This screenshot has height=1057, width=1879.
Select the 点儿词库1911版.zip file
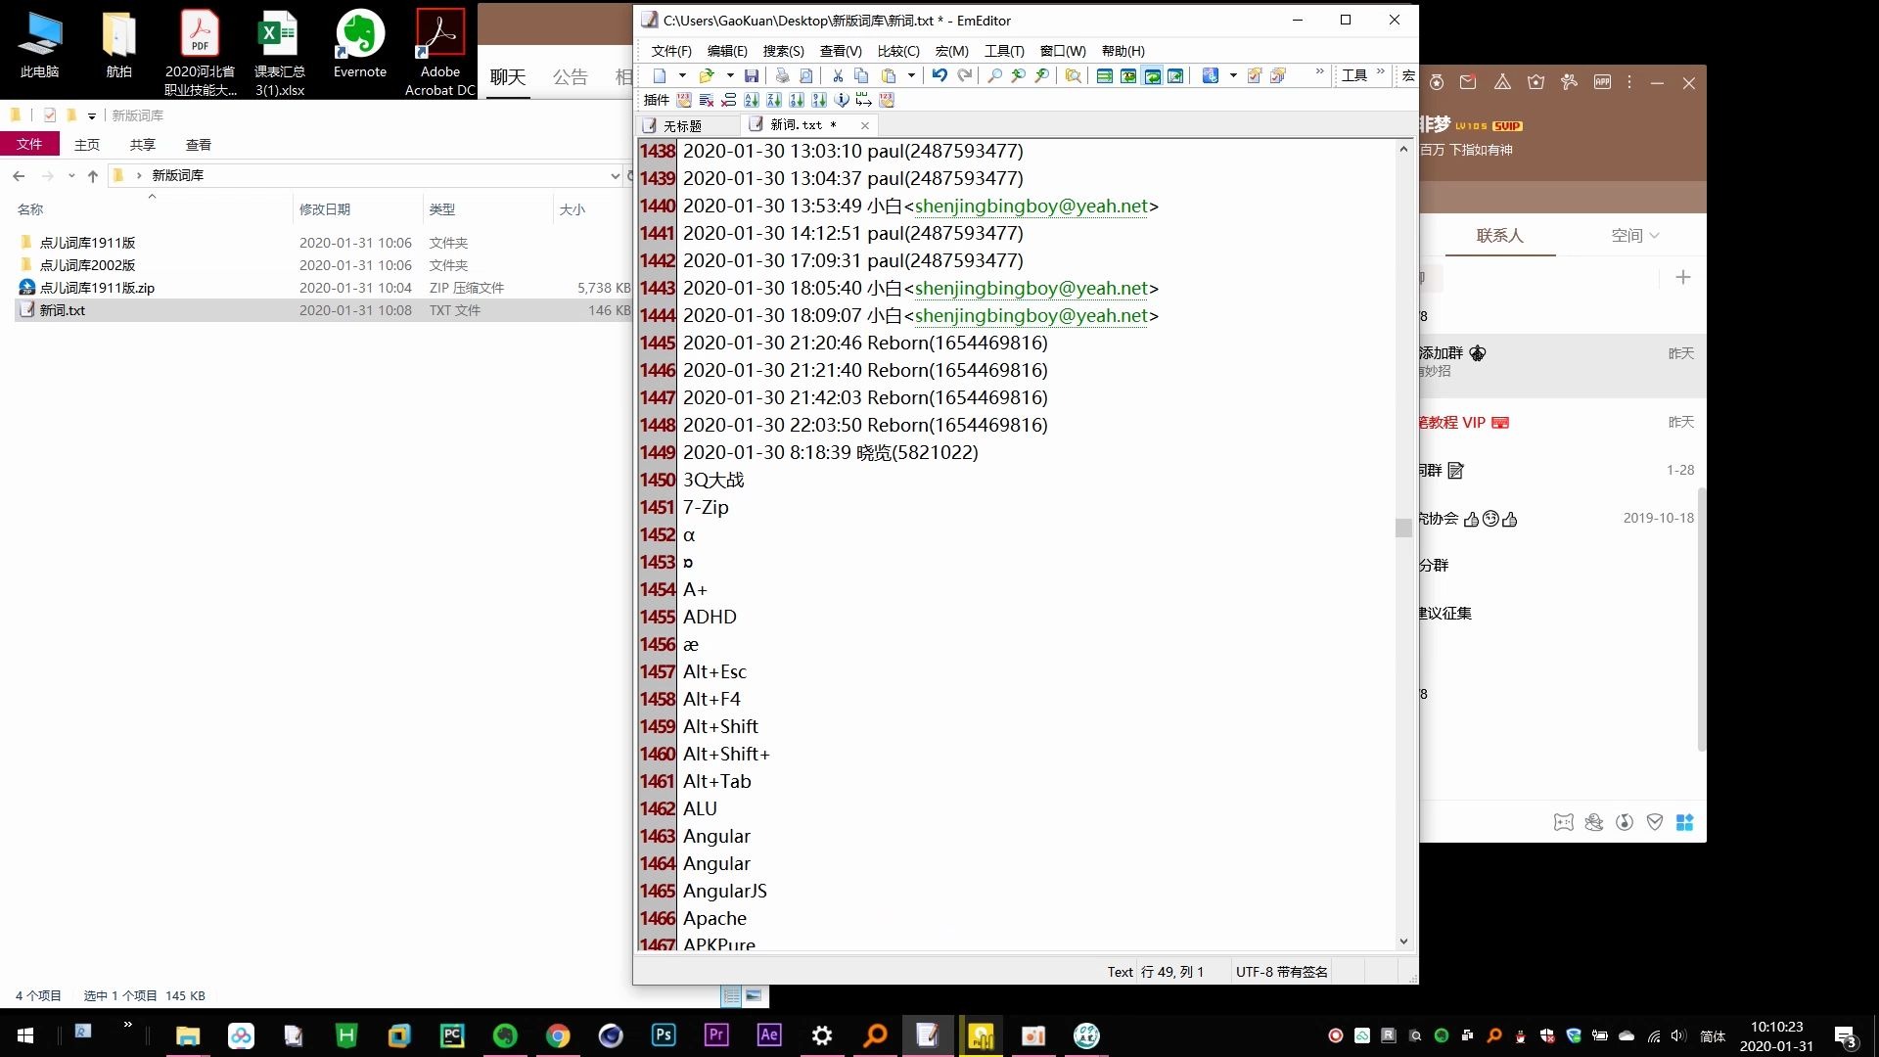[97, 288]
